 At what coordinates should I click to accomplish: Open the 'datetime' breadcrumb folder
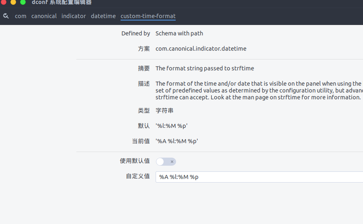tap(103, 16)
